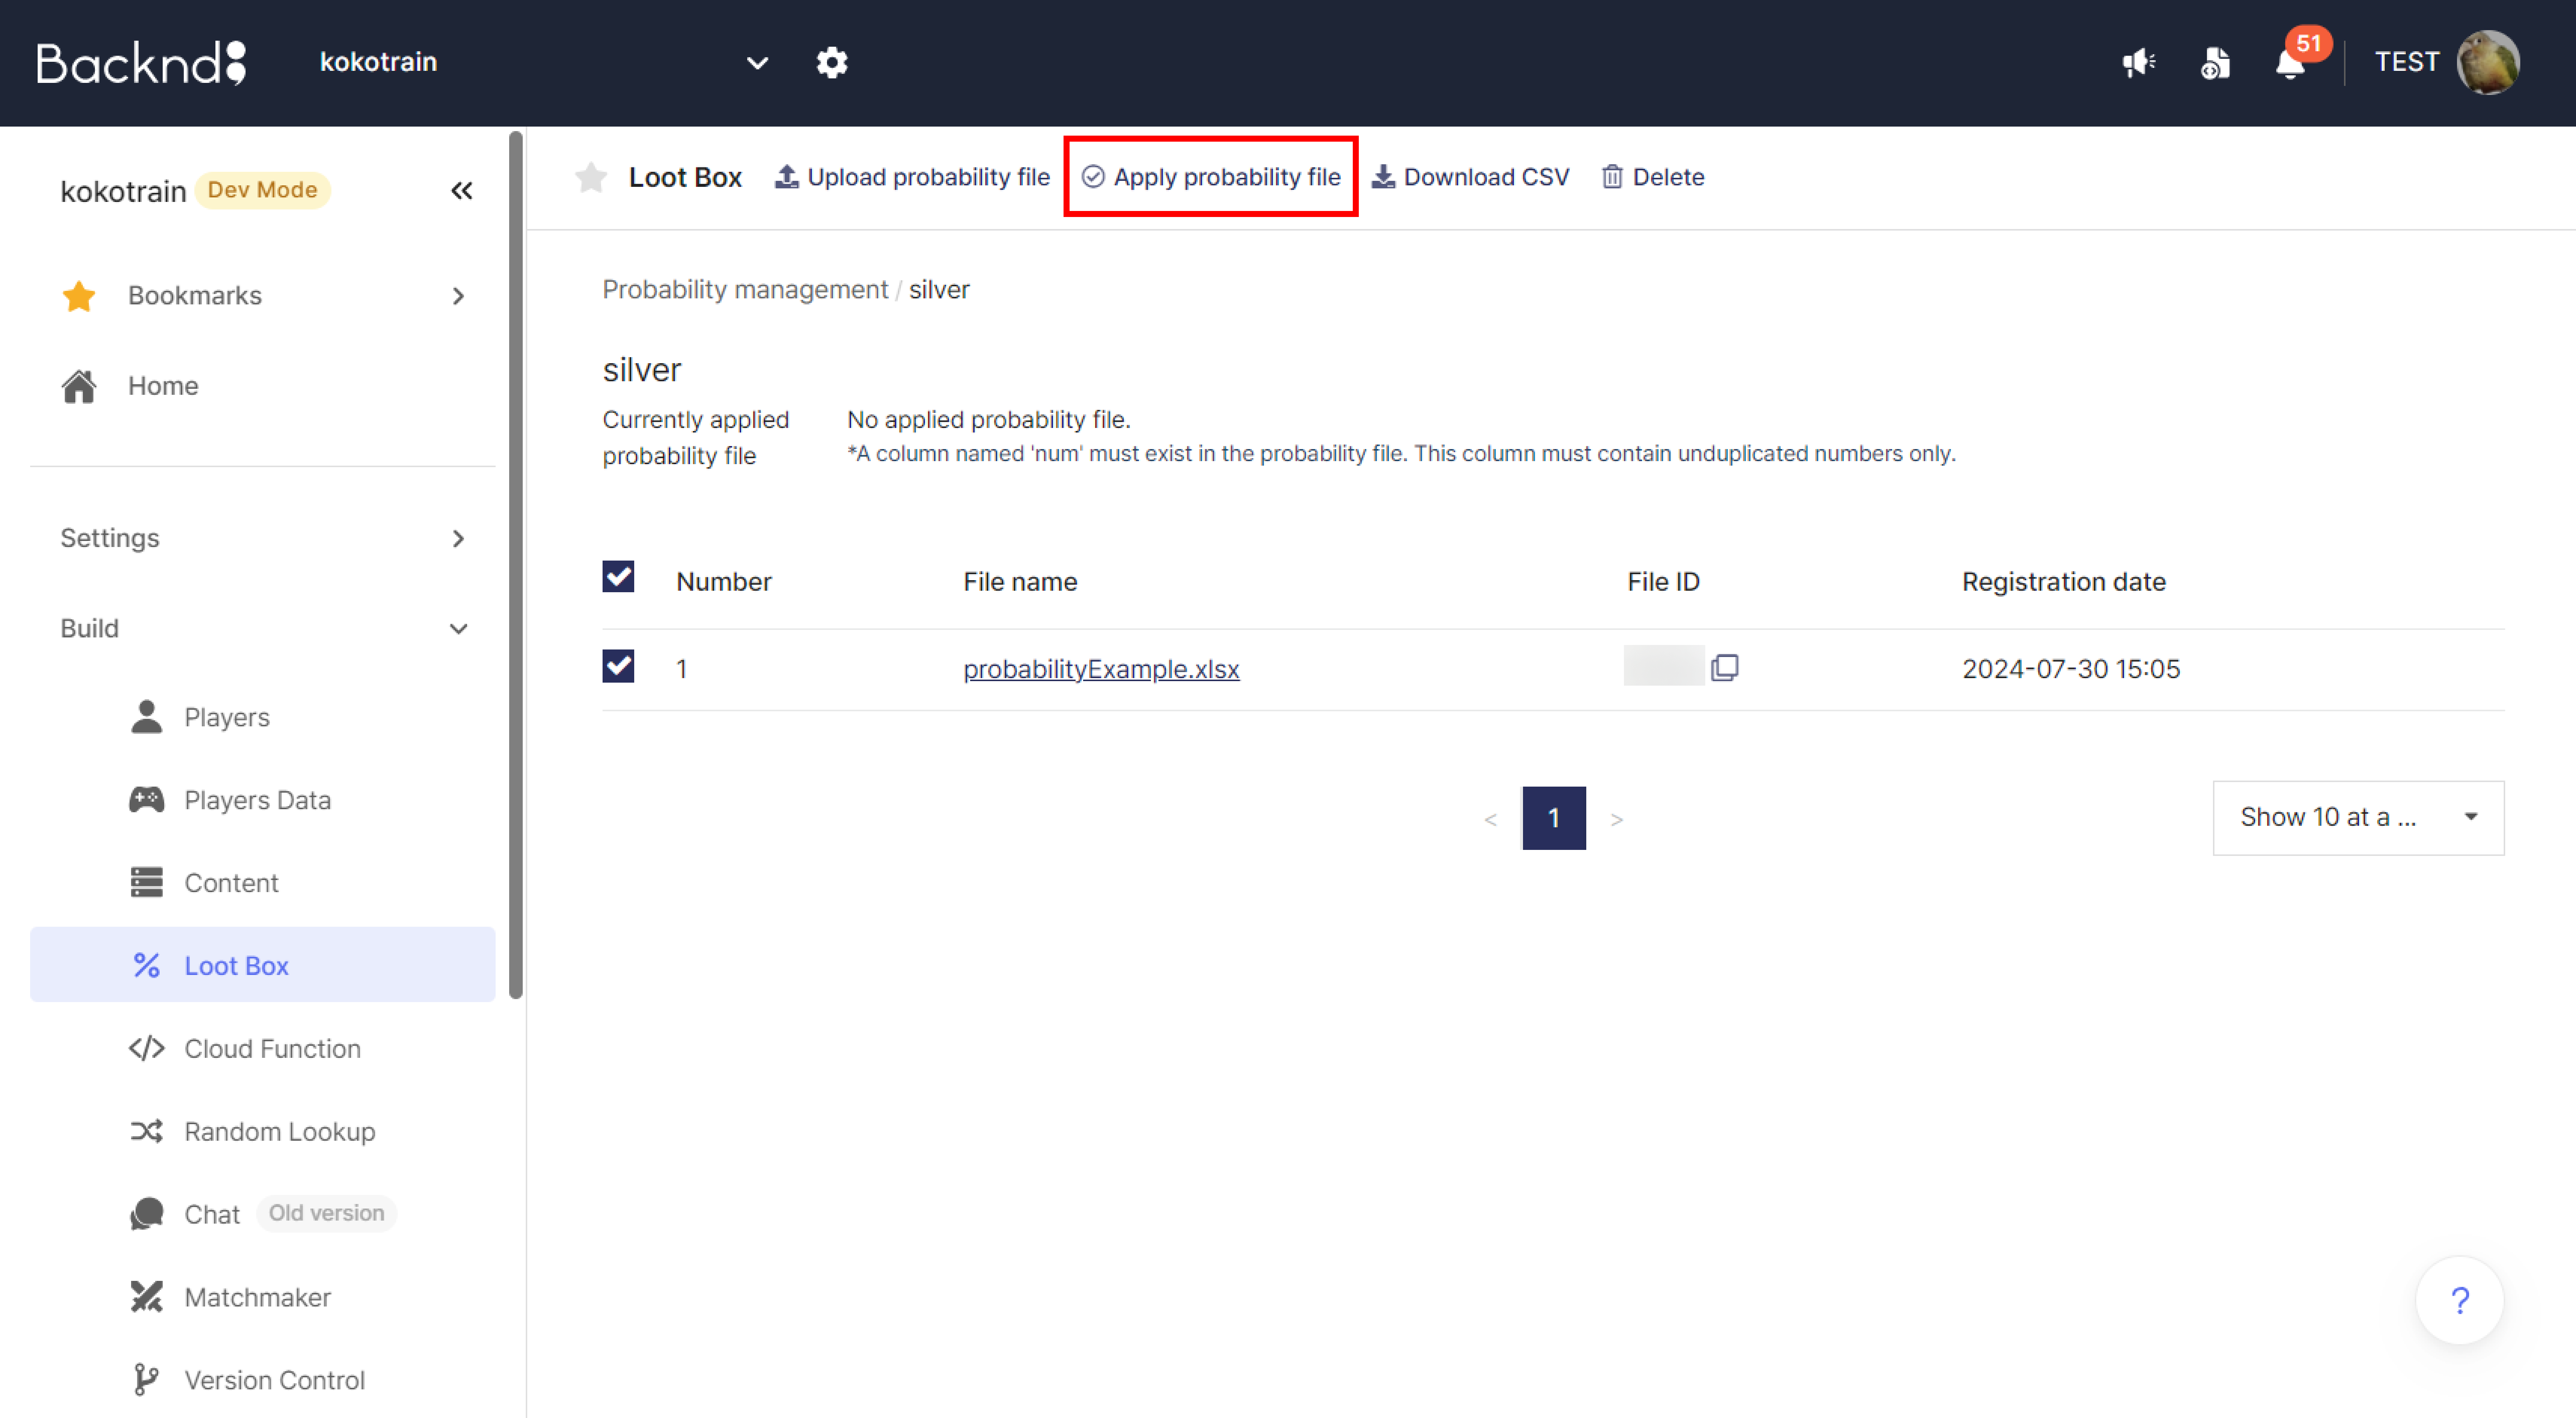The height and width of the screenshot is (1418, 2576).
Task: Select Loot Box in sidebar
Action: 263,965
